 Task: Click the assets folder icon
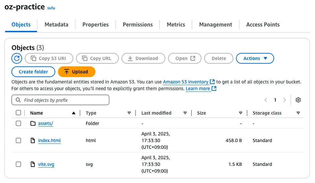(33, 123)
